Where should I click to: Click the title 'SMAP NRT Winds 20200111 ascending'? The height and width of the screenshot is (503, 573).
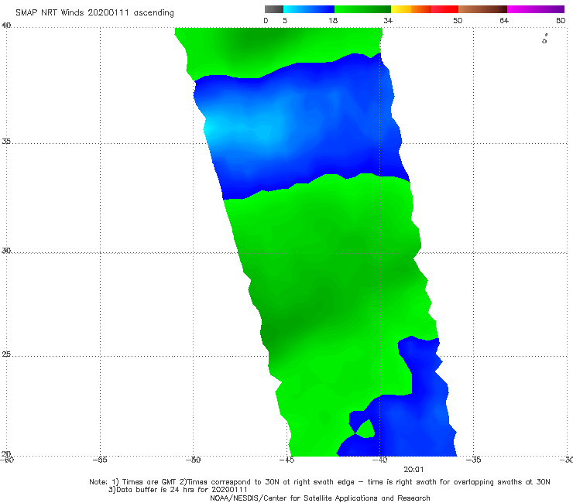pos(94,13)
